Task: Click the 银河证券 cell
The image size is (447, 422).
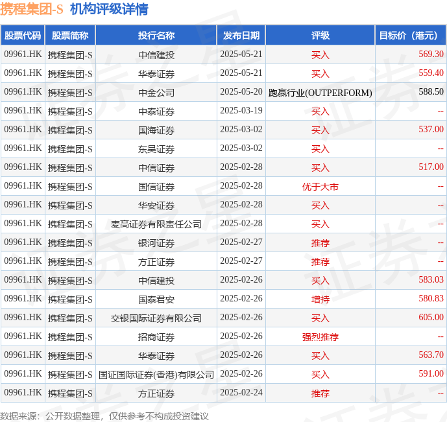Action: [x=156, y=243]
